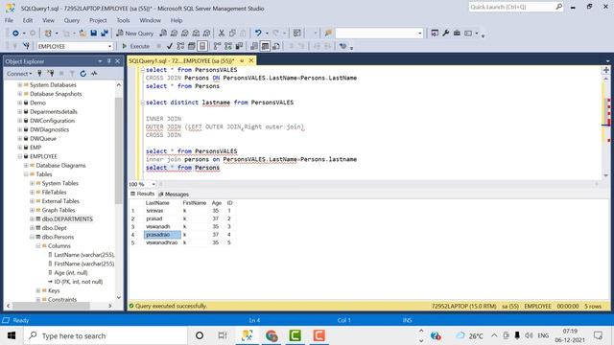
Task: Open the 100 % zoom dropdown
Action: pyautogui.click(x=153, y=184)
